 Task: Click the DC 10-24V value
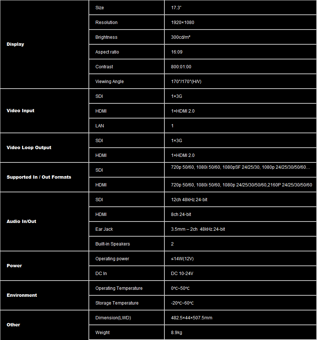pyautogui.click(x=182, y=274)
